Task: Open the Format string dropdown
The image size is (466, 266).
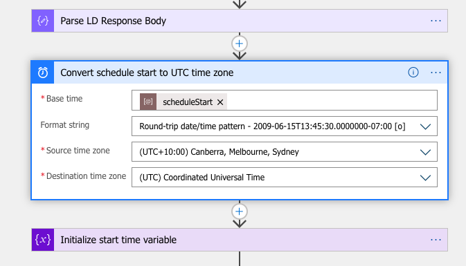Action: pos(285,126)
